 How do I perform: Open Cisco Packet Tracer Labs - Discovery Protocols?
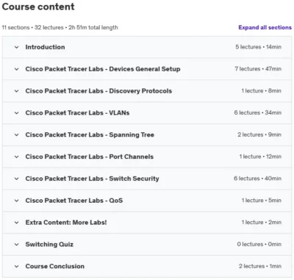98,91
